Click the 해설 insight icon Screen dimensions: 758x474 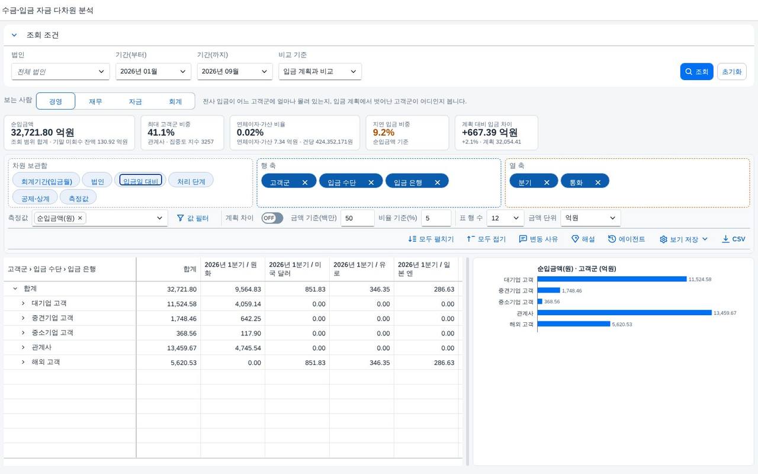pyautogui.click(x=575, y=239)
